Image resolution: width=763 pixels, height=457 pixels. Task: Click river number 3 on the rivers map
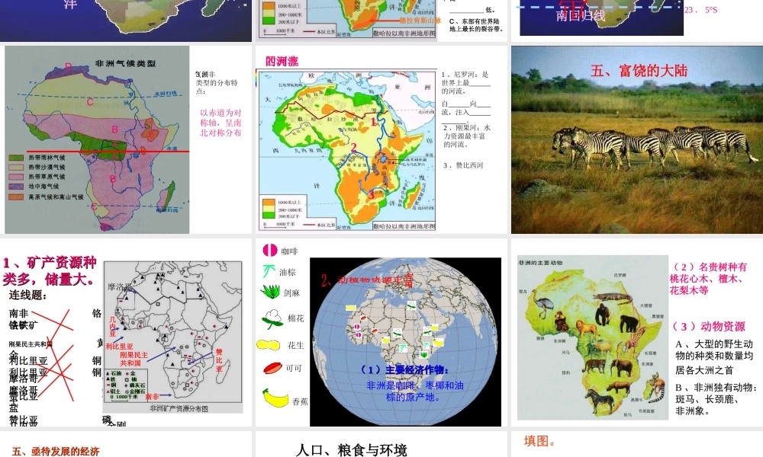371,194
